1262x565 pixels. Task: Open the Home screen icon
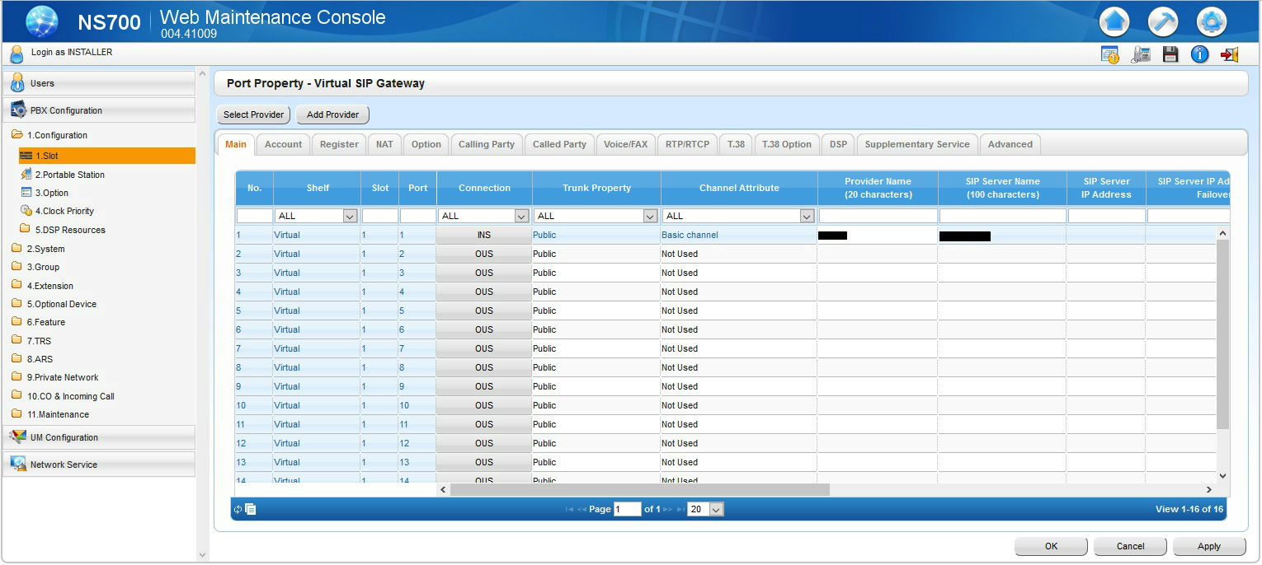1114,21
